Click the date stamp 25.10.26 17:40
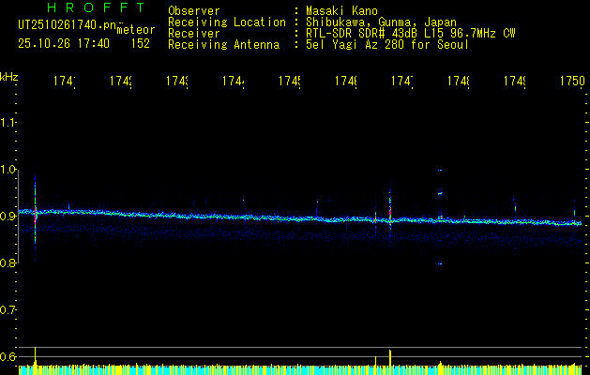590x375 pixels. click(x=64, y=44)
